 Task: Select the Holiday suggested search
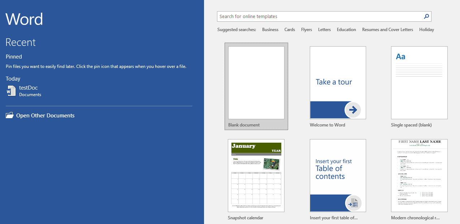click(426, 30)
